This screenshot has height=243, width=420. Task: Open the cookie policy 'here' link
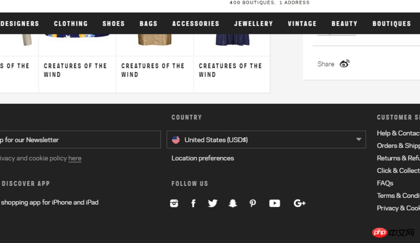75,158
